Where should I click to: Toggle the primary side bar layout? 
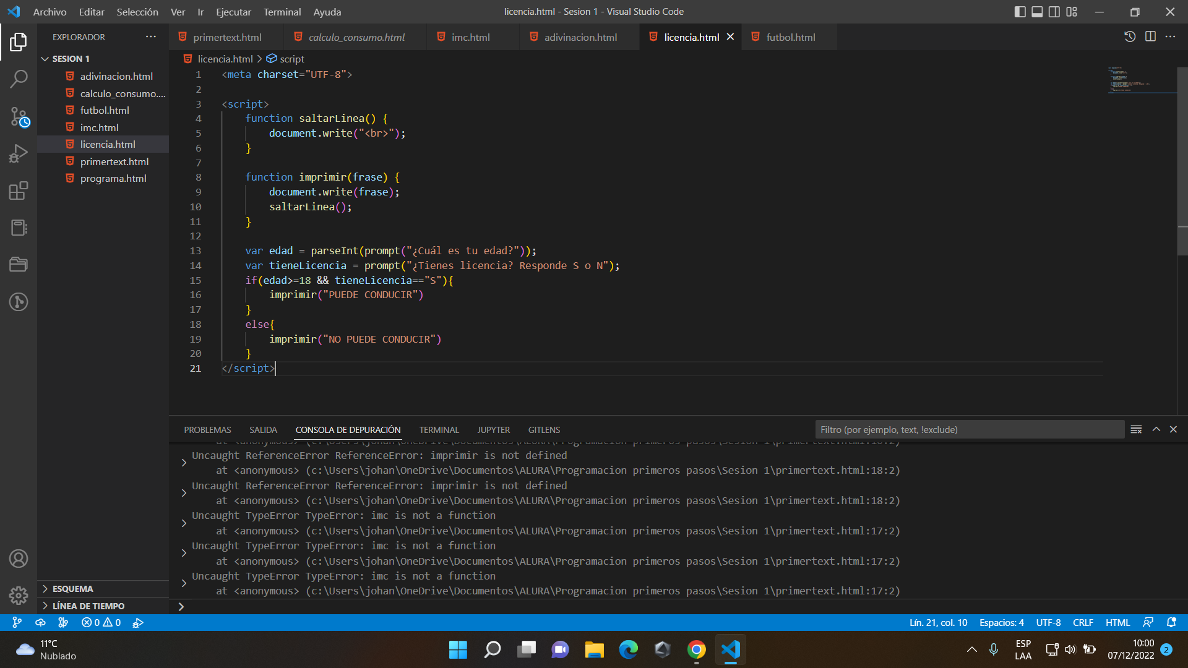click(1020, 12)
